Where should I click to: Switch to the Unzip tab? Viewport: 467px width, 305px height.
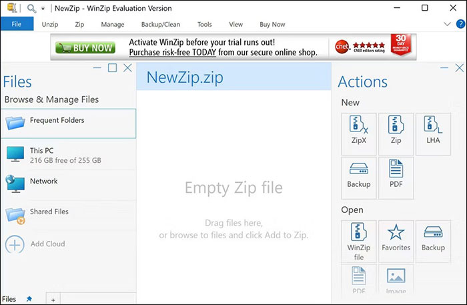click(x=50, y=25)
